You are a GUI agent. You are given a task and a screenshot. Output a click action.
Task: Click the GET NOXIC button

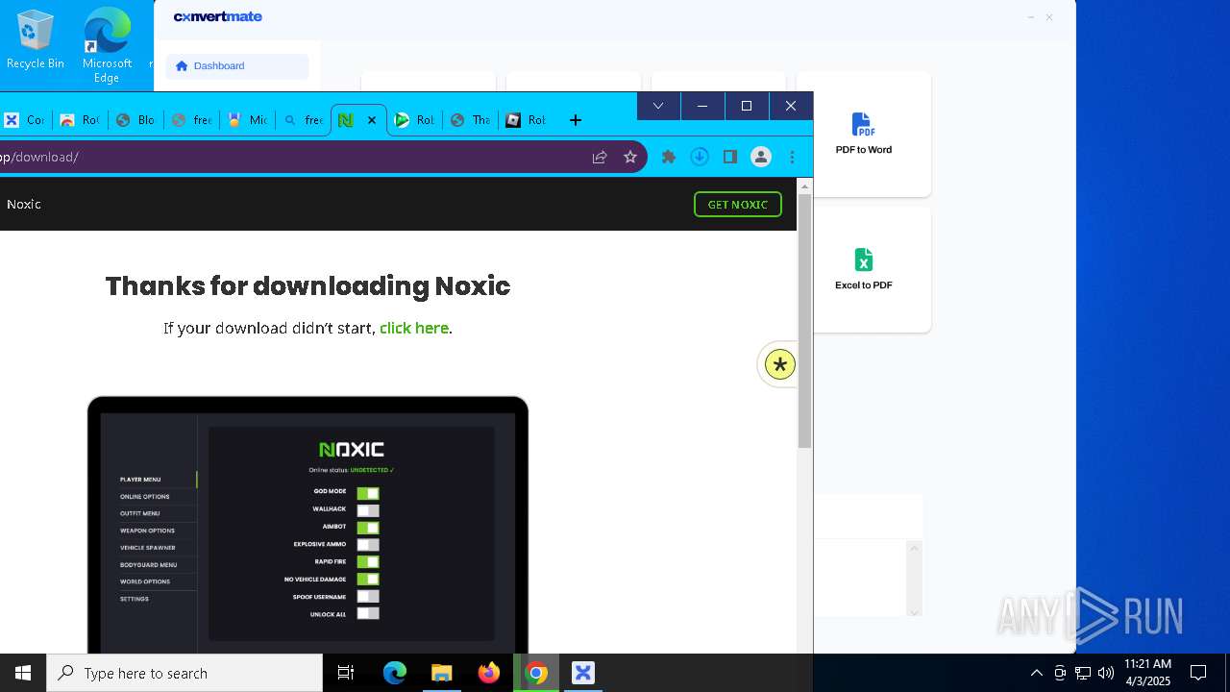pyautogui.click(x=738, y=204)
